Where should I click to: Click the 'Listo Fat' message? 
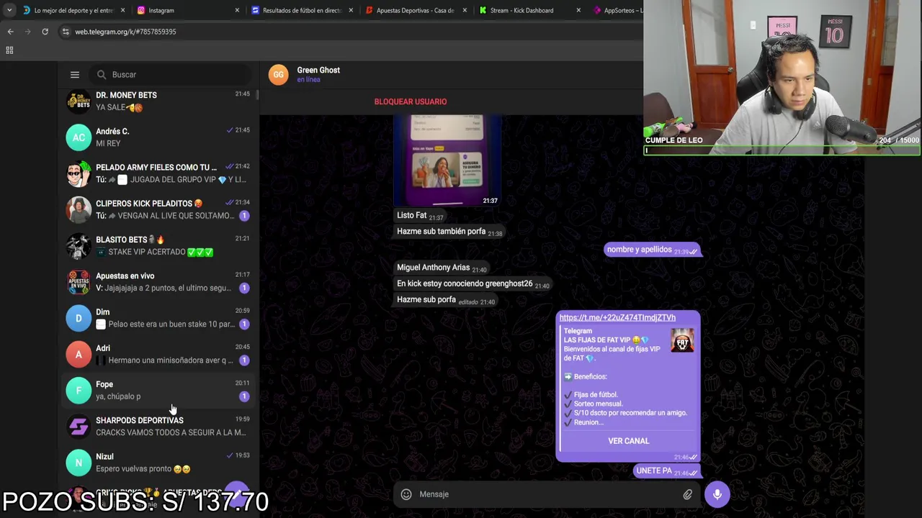(x=420, y=215)
